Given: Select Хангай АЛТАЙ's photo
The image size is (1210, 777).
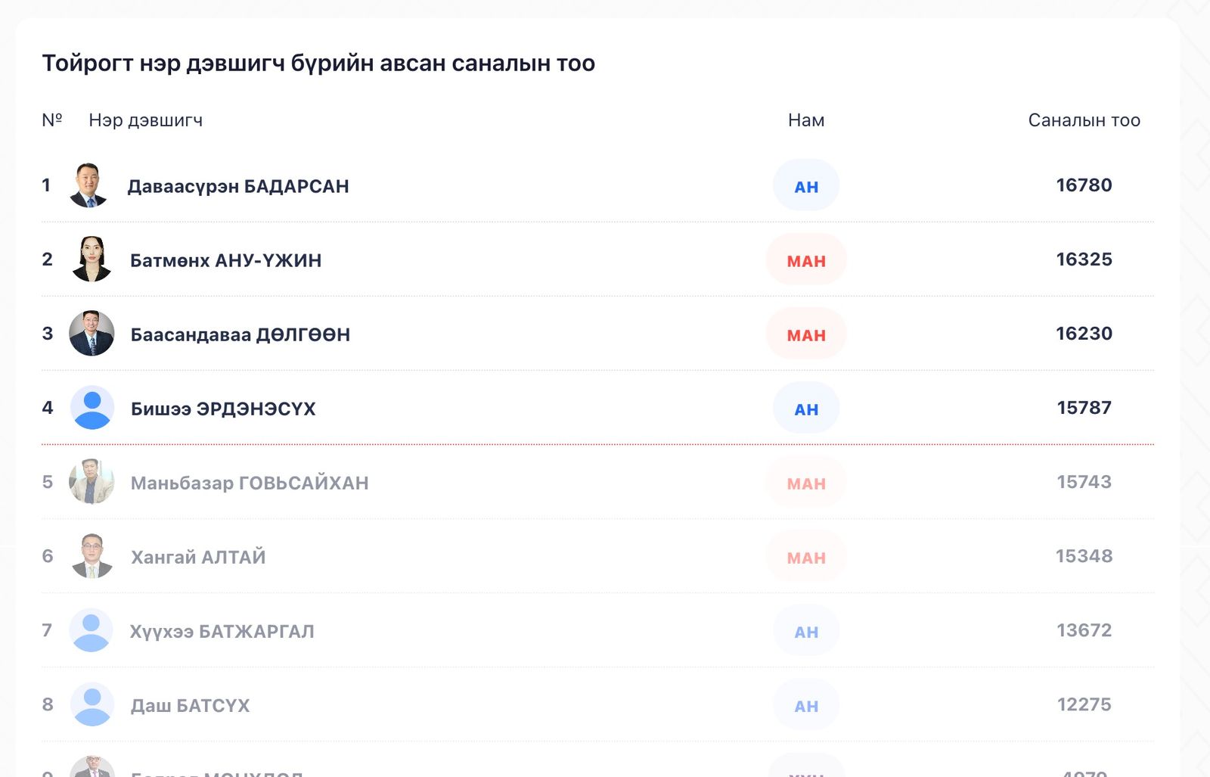Looking at the screenshot, I should [90, 556].
